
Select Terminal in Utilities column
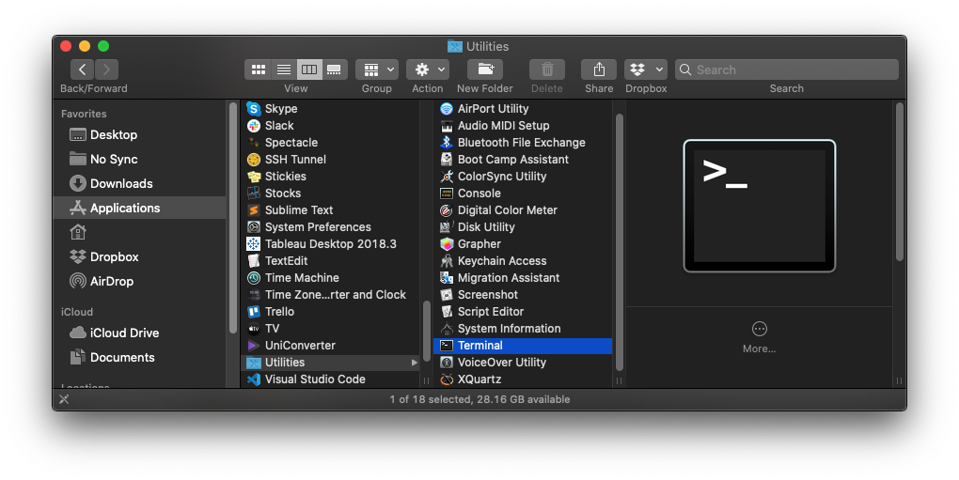[523, 346]
